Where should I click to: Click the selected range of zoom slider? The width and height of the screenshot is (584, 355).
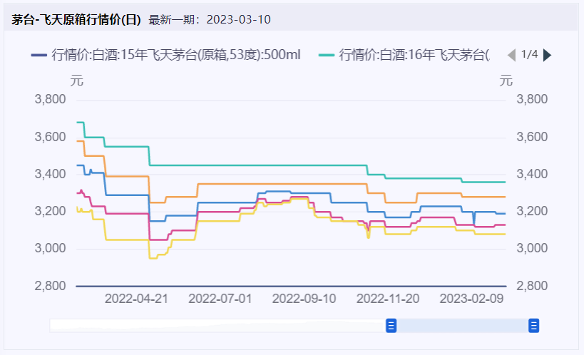click(463, 326)
